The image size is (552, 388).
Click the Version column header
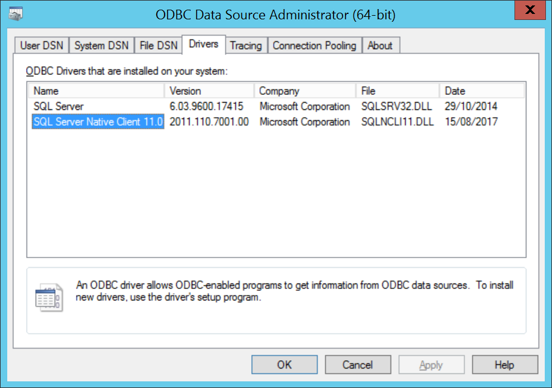(x=209, y=91)
